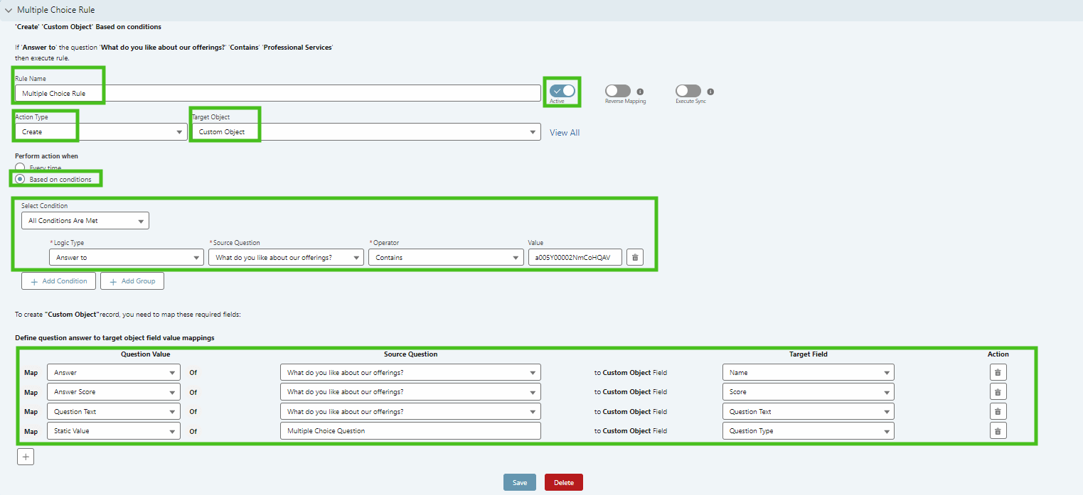Delete the Score field mapping row
Image resolution: width=1083 pixels, height=495 pixels.
pos(998,392)
